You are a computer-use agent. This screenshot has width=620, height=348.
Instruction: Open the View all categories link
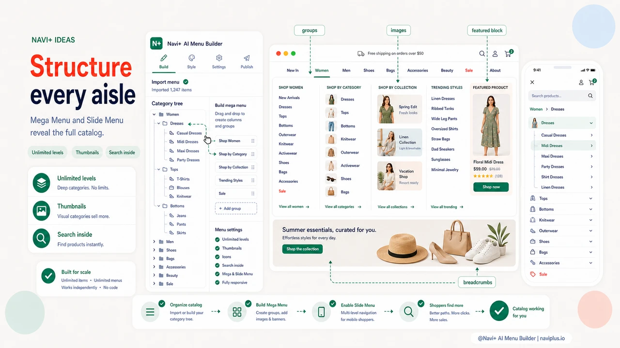coord(343,207)
